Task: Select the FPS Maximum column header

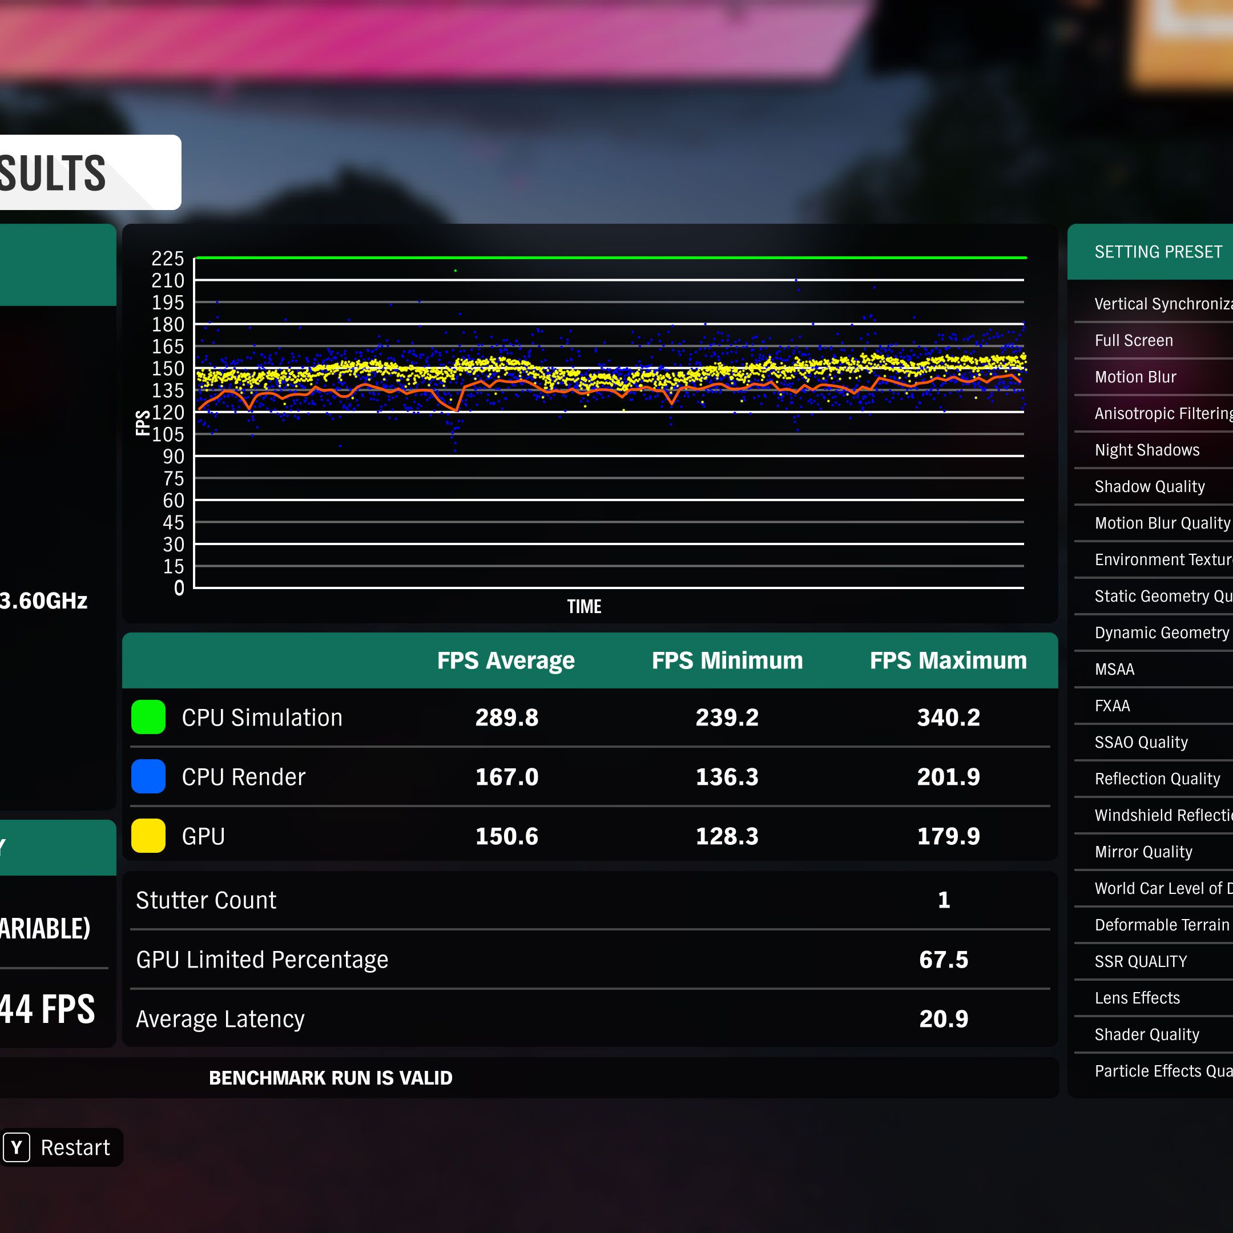Action: (948, 660)
